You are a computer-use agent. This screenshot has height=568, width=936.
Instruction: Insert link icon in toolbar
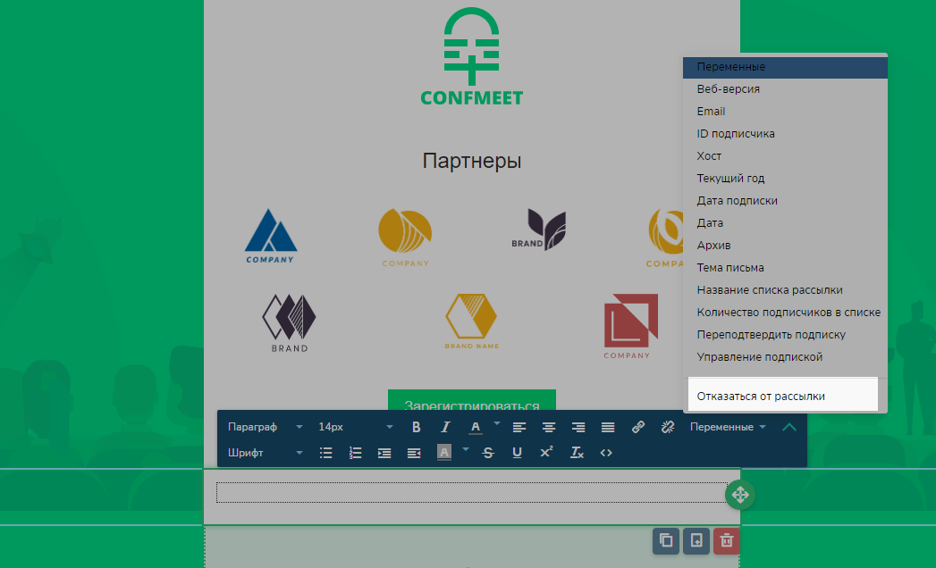638,427
